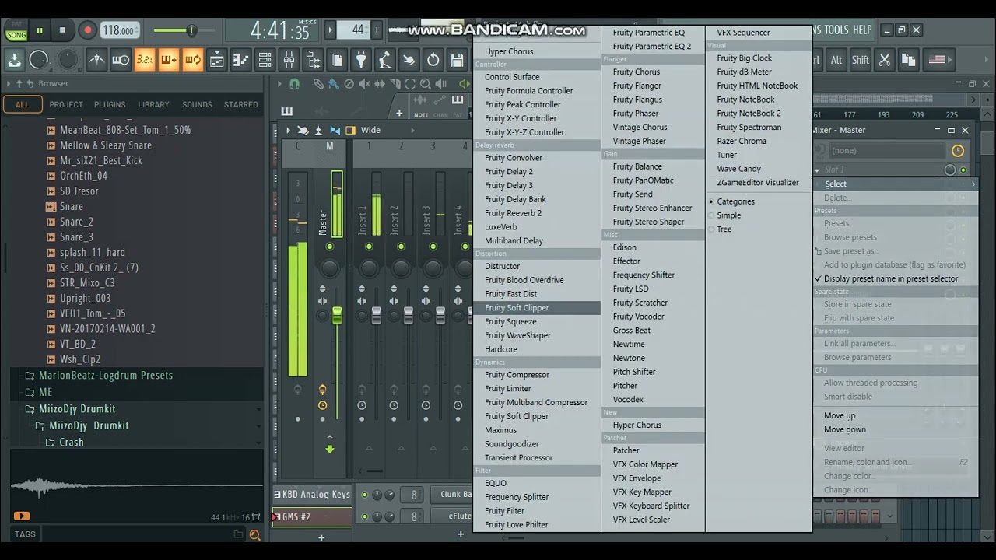Click the scissors cut icon
Viewport: 996px width, 560px height.
(885, 60)
